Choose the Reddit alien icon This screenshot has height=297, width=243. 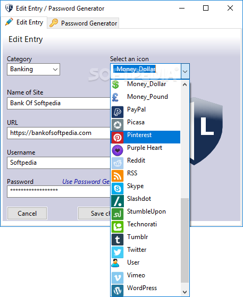(118, 163)
